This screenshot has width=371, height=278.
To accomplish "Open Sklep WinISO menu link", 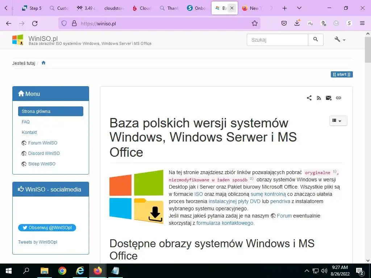I will point(42,164).
